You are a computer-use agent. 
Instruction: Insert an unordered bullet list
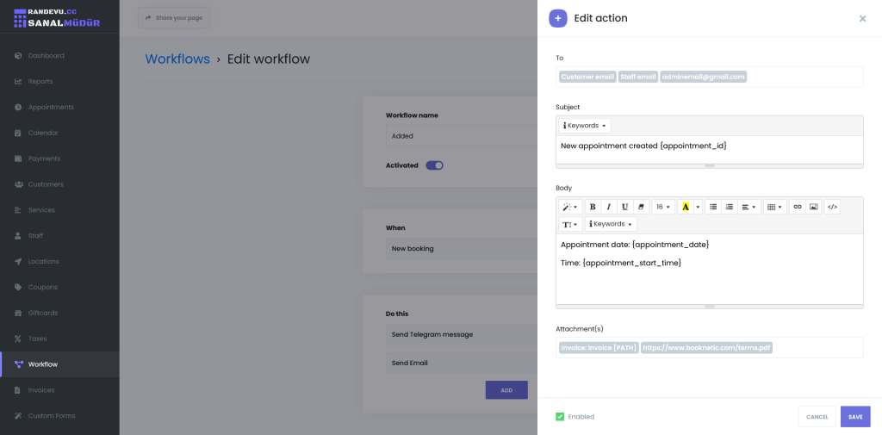(x=713, y=207)
